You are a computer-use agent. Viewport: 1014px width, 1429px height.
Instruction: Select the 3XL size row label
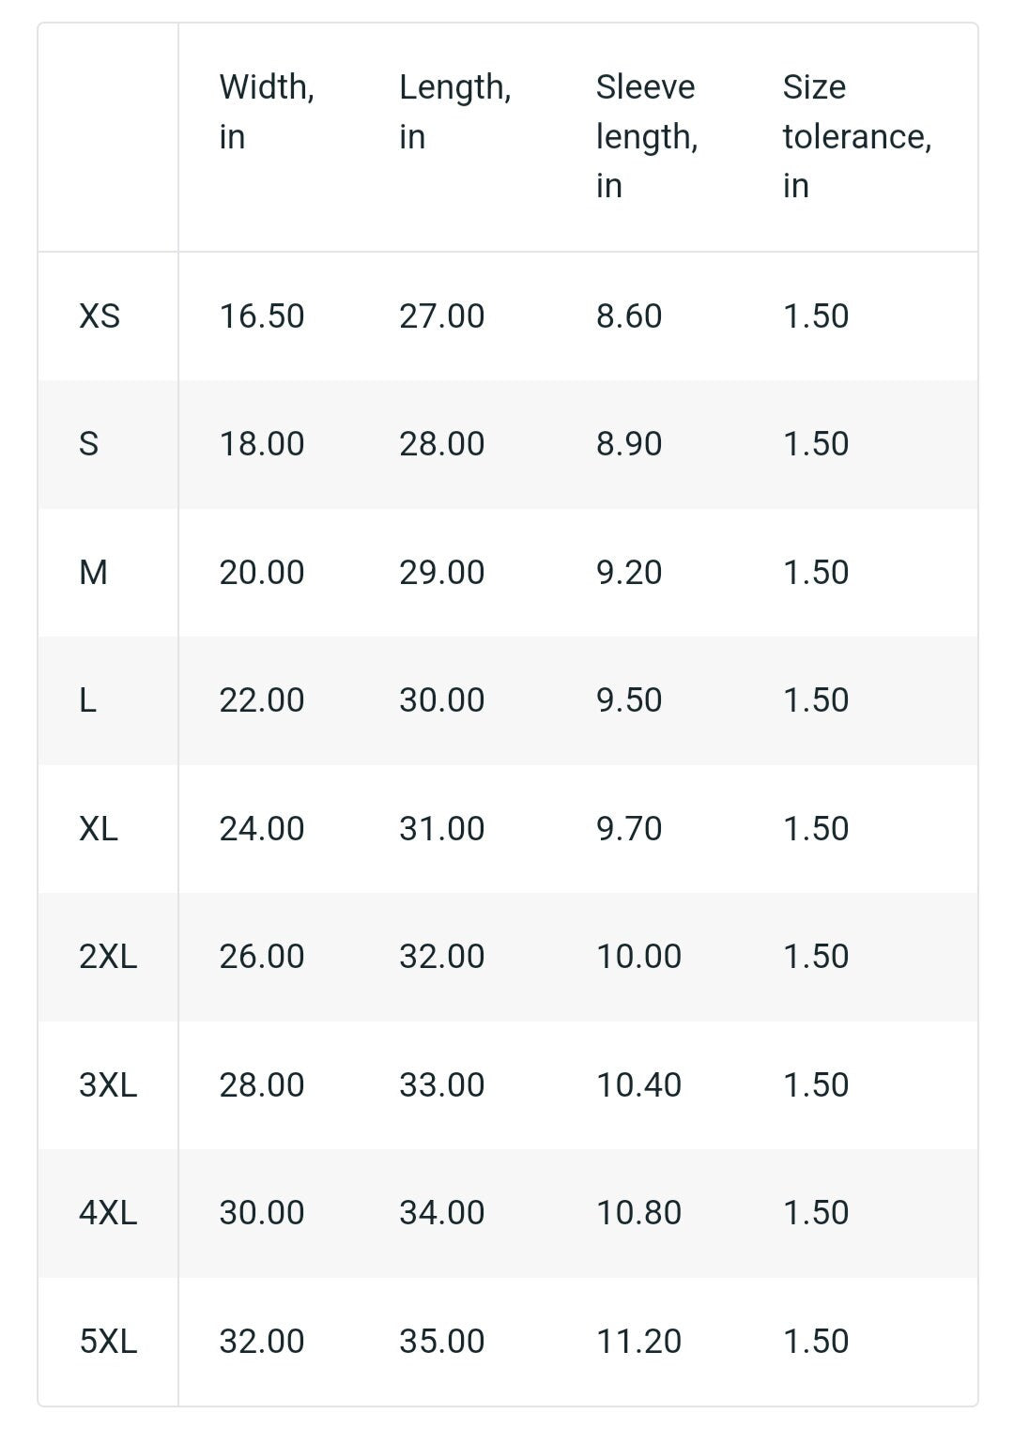(x=108, y=1085)
